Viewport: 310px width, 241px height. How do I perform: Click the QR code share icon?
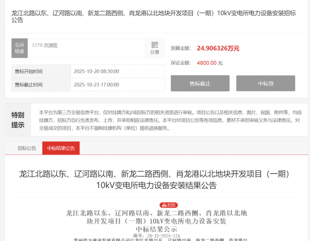[x=155, y=45]
